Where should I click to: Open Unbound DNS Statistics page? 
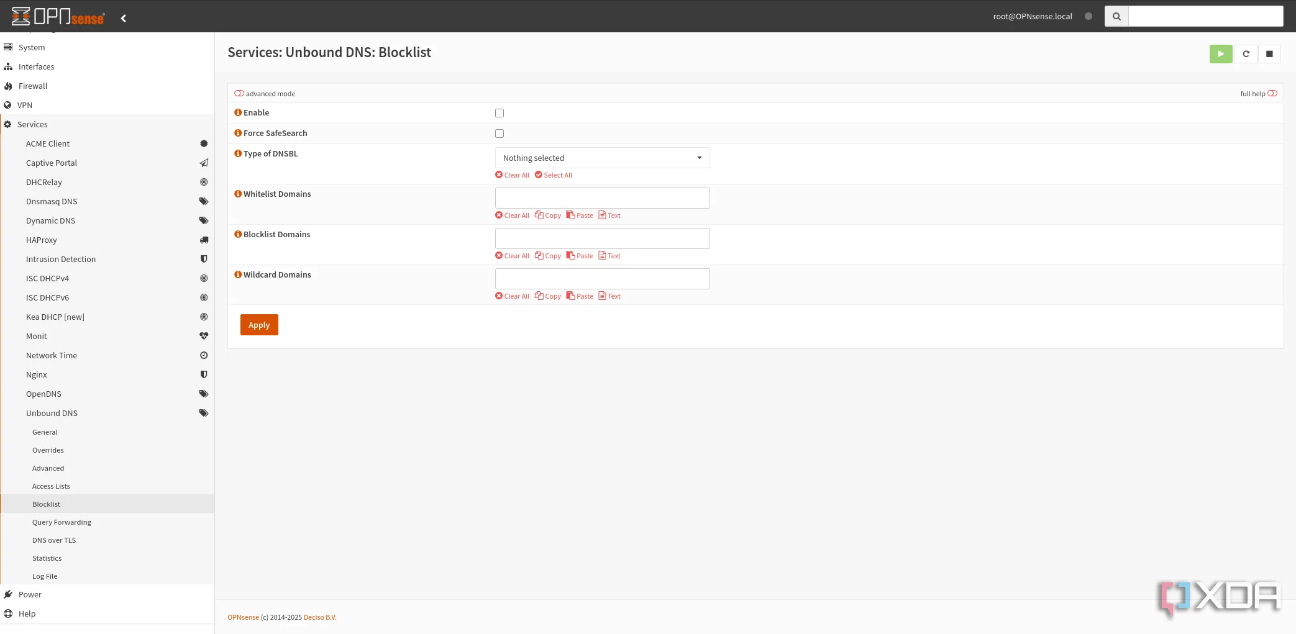click(x=107, y=558)
